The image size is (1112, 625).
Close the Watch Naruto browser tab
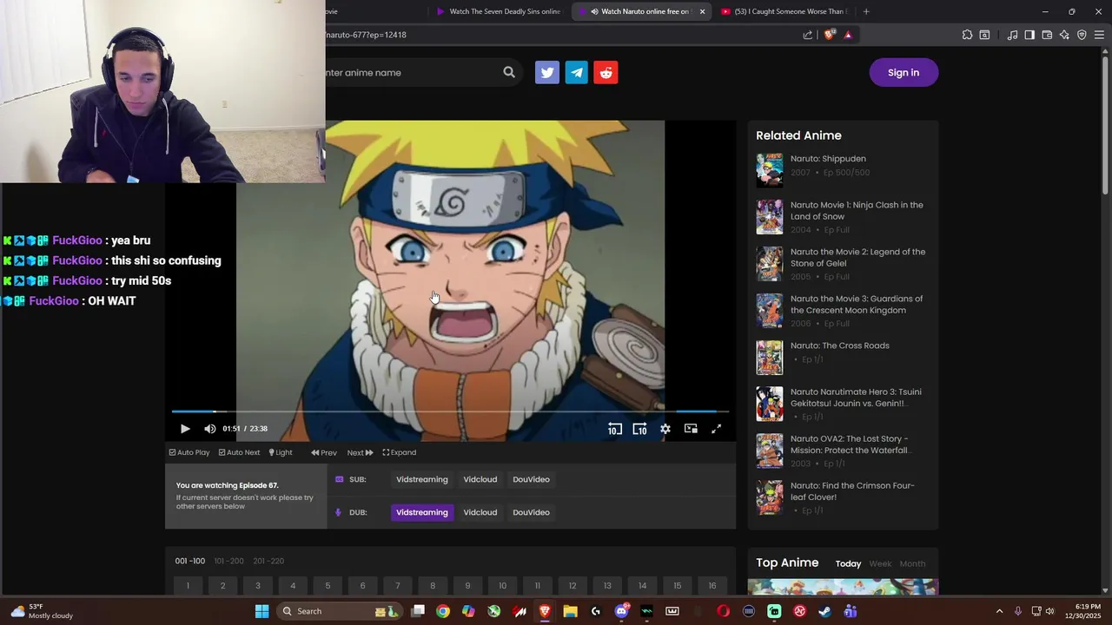click(702, 11)
